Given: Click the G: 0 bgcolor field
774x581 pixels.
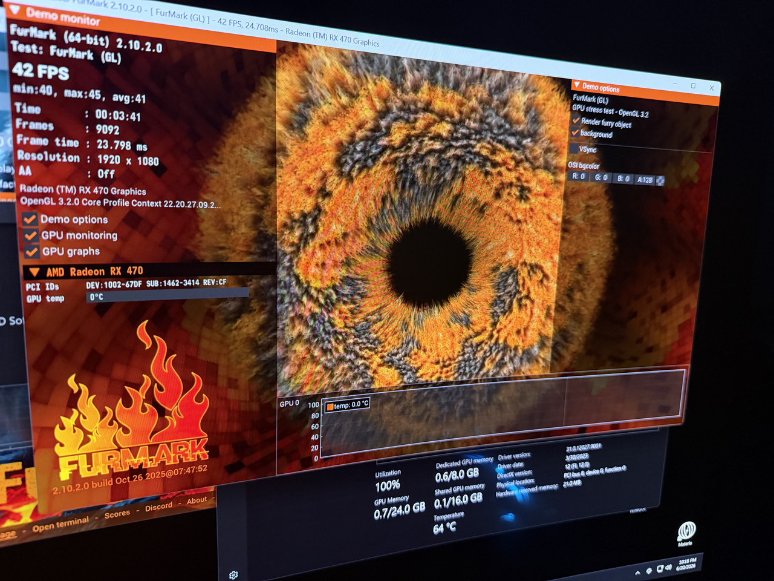Looking at the screenshot, I should (x=601, y=178).
